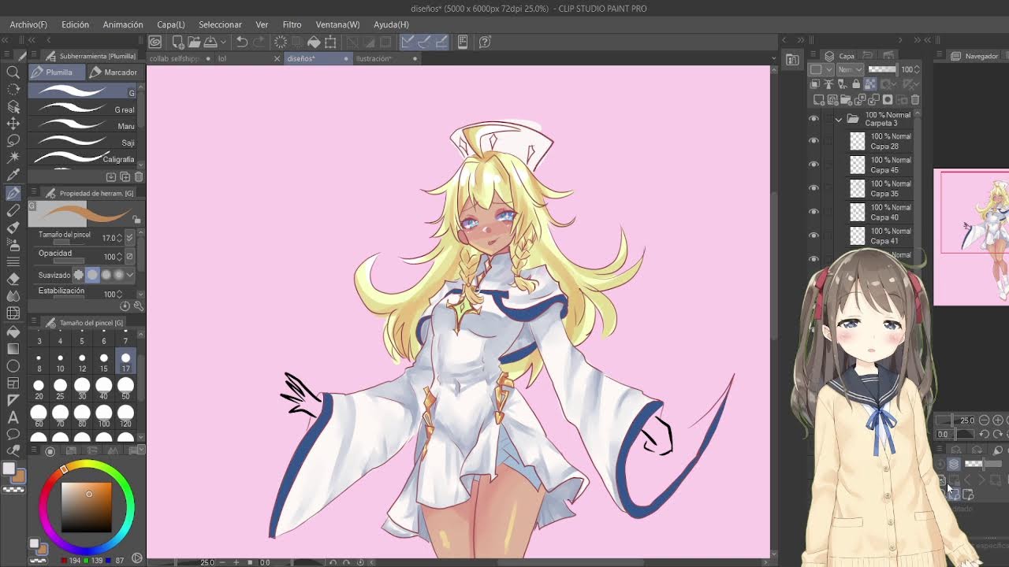Screen dimensions: 1009x567
Task: Open the Help question mark icon
Action: (485, 42)
